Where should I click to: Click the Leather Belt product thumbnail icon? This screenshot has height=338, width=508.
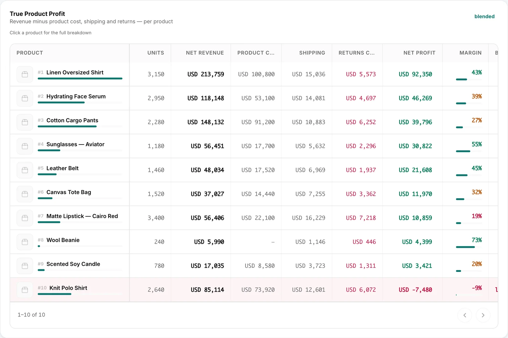[x=25, y=170]
